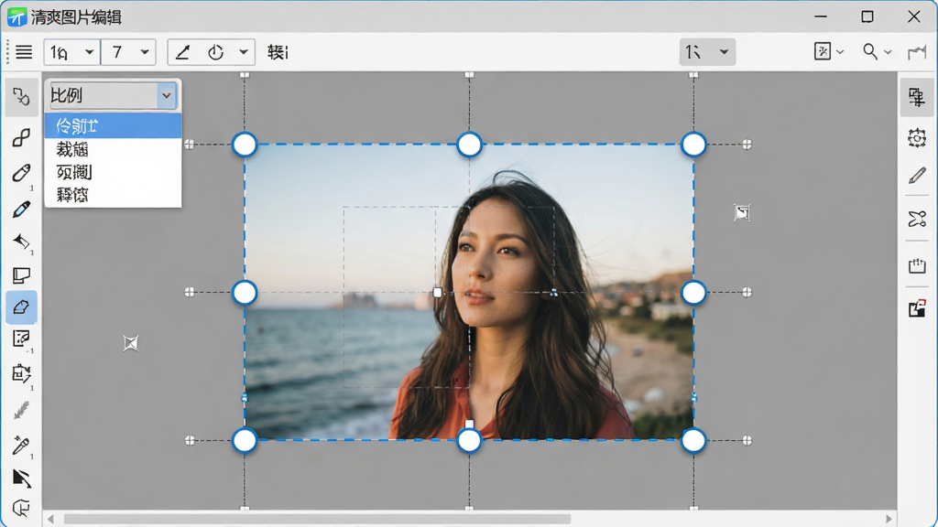Choose the blue pencil tool in the left sidebar
This screenshot has height=527, width=938.
tap(22, 210)
